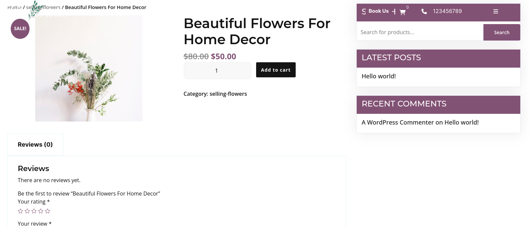Viewport: 529px width, 228px height.
Task: Switch to the Reviews (0) tab
Action: click(35, 145)
